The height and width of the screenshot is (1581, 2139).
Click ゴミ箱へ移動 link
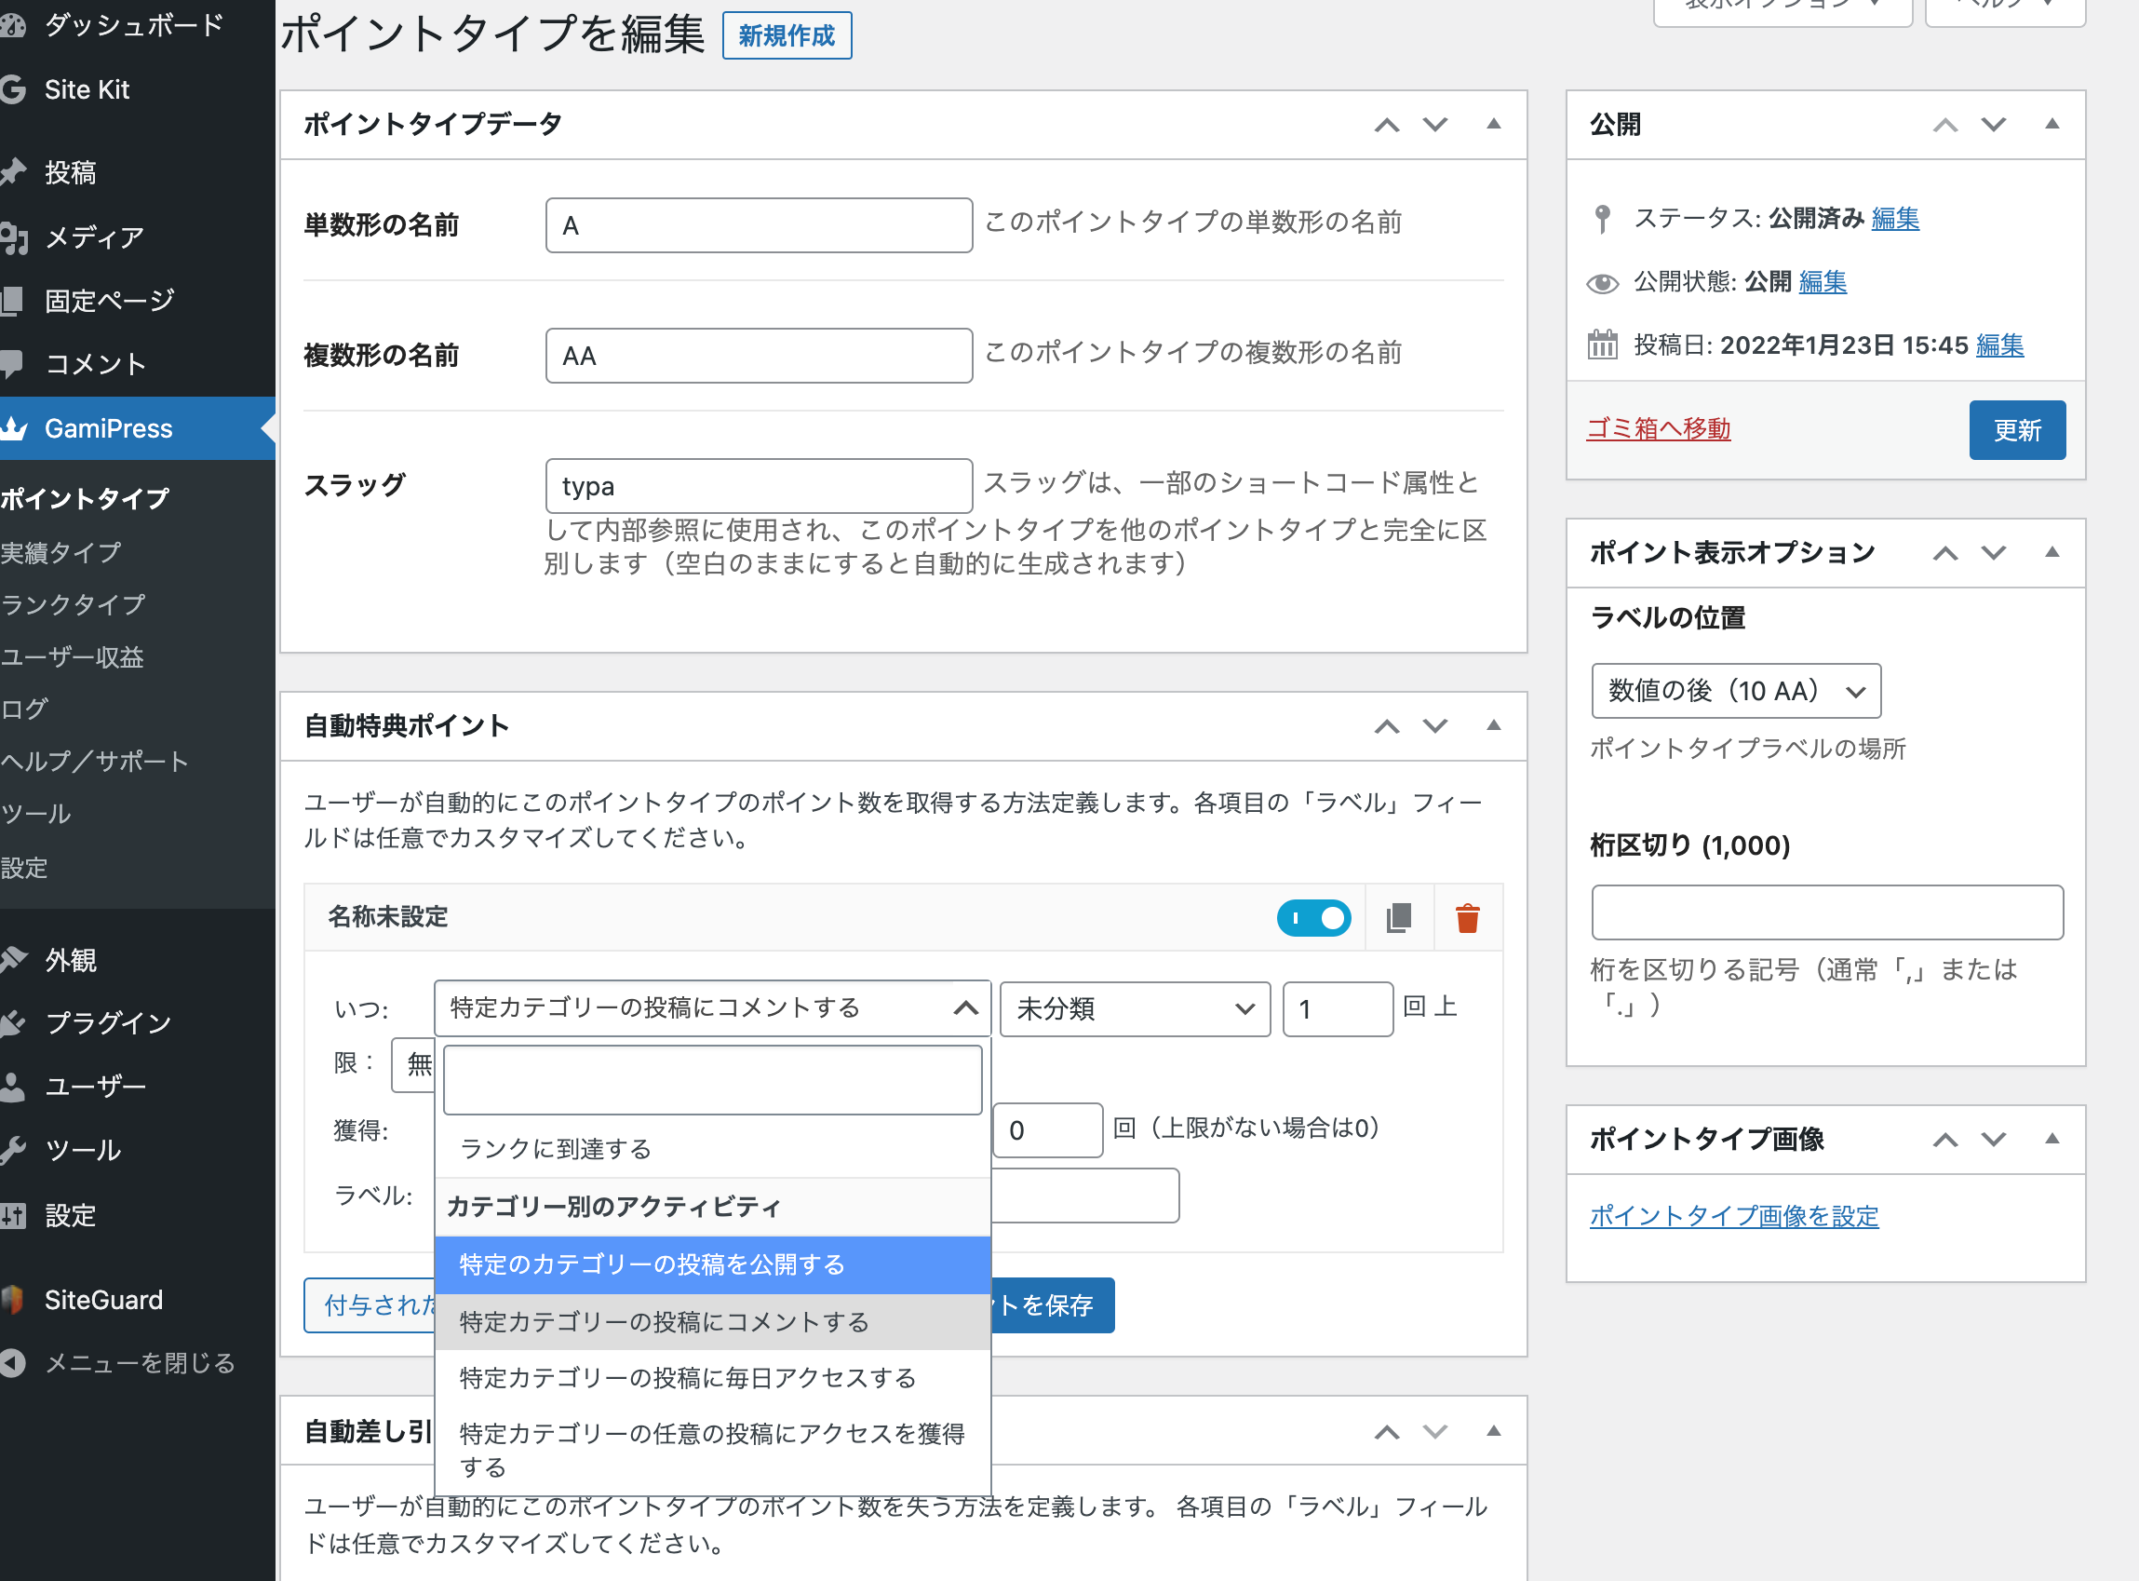(x=1658, y=428)
